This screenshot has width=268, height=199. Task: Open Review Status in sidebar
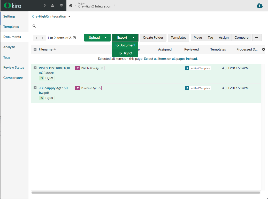click(x=14, y=67)
